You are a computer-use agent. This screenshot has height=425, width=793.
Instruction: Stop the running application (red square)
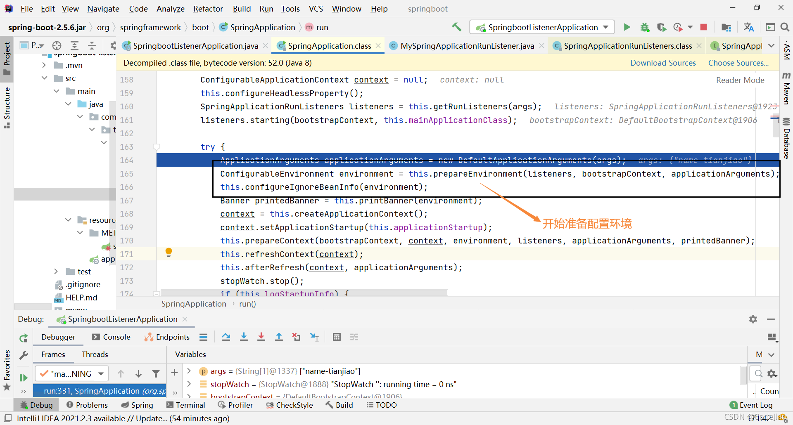pos(703,27)
